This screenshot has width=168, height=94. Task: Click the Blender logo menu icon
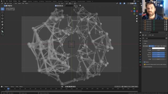point(2,1)
